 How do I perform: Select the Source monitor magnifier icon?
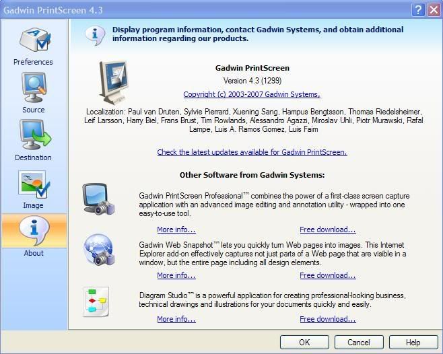coord(34,87)
